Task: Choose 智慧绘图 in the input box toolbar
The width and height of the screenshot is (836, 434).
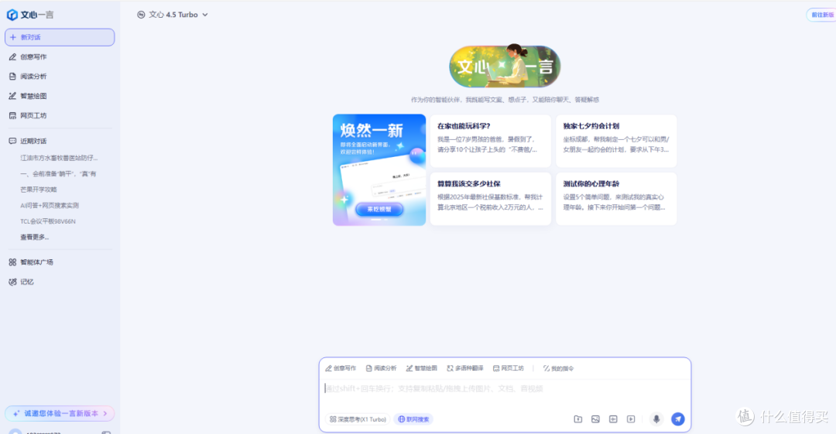Action: point(422,368)
